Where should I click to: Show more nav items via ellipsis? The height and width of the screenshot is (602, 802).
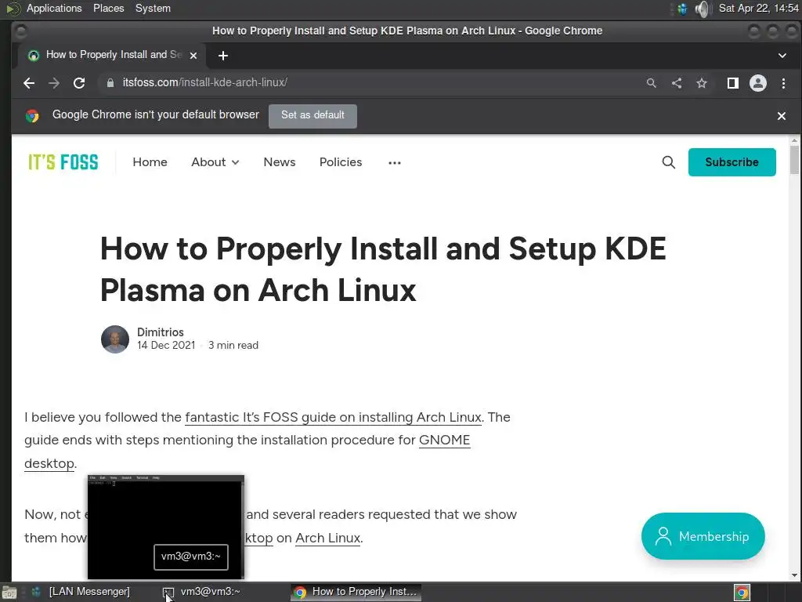pos(395,163)
